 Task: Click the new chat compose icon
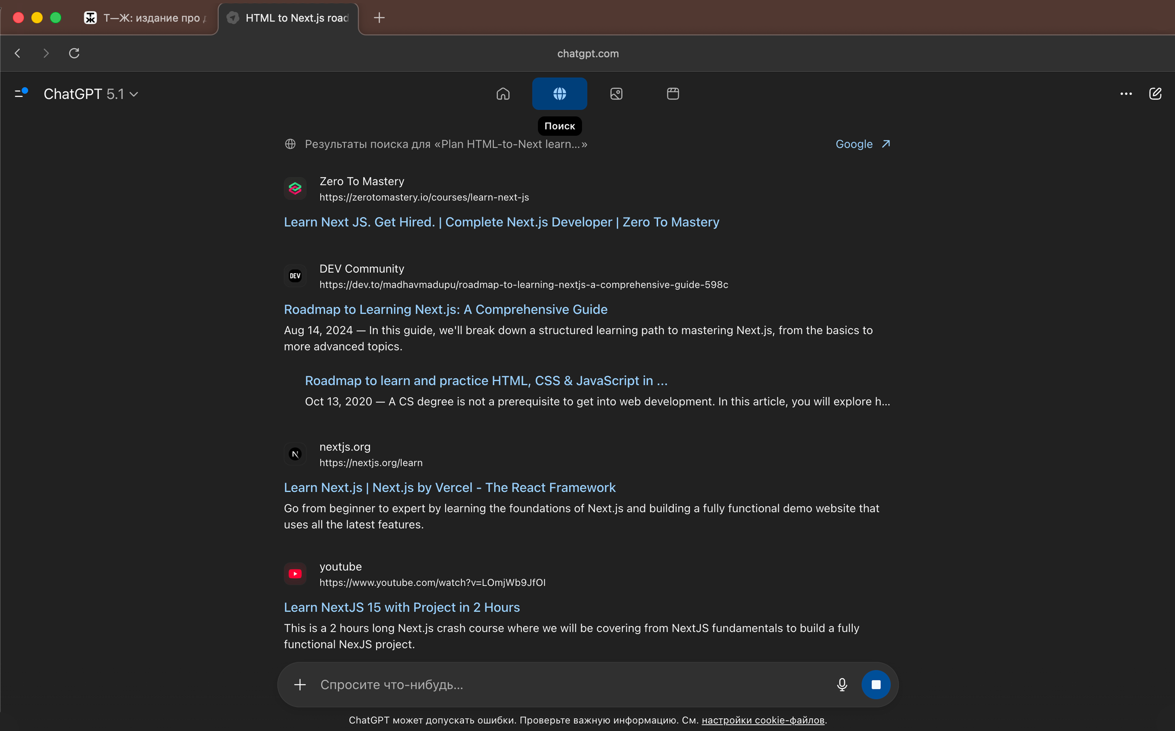point(1155,94)
